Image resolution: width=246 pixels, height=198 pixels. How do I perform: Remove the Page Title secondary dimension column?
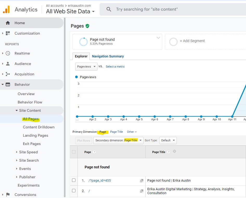pyautogui.click(x=174, y=151)
